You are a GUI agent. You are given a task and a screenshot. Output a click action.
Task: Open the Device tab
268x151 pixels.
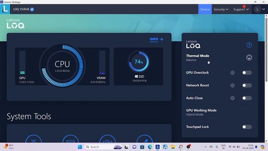(205, 9)
